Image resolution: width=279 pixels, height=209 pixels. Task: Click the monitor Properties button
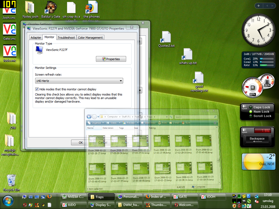click(111, 59)
